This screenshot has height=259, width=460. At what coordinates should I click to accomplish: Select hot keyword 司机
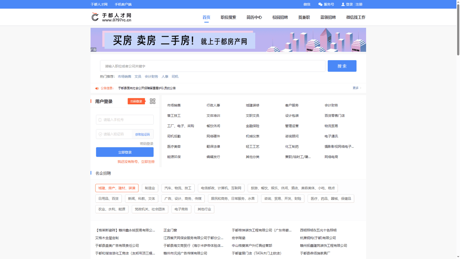pos(175,77)
